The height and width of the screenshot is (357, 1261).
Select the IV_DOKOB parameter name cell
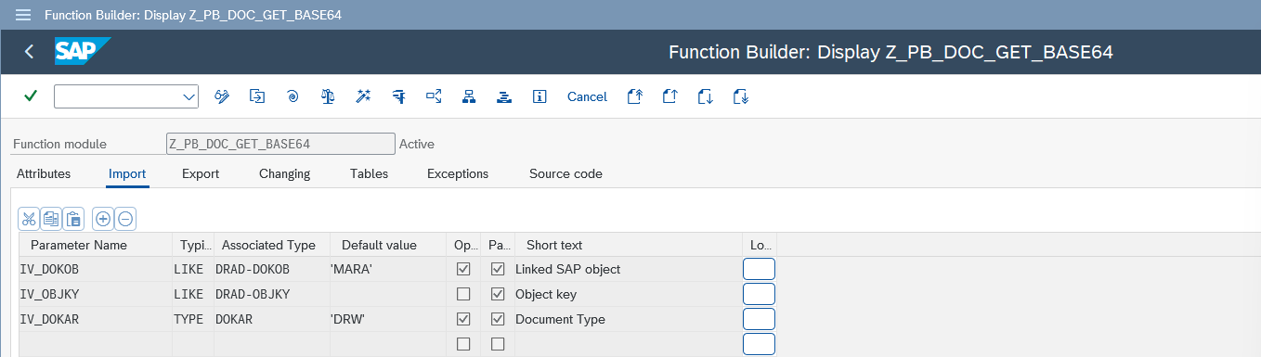click(x=96, y=269)
